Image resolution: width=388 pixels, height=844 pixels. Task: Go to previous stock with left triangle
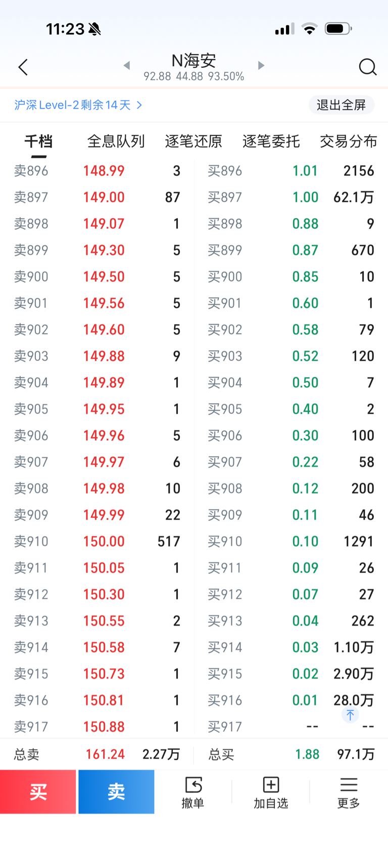127,65
